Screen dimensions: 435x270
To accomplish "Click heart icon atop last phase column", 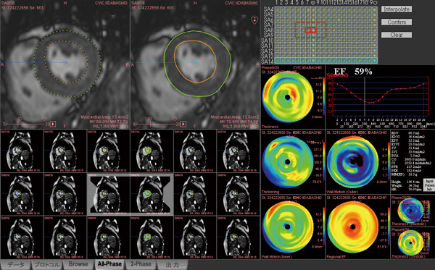I will (x=375, y=3).
